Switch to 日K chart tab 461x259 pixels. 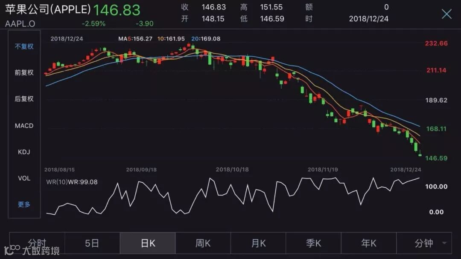click(x=148, y=243)
